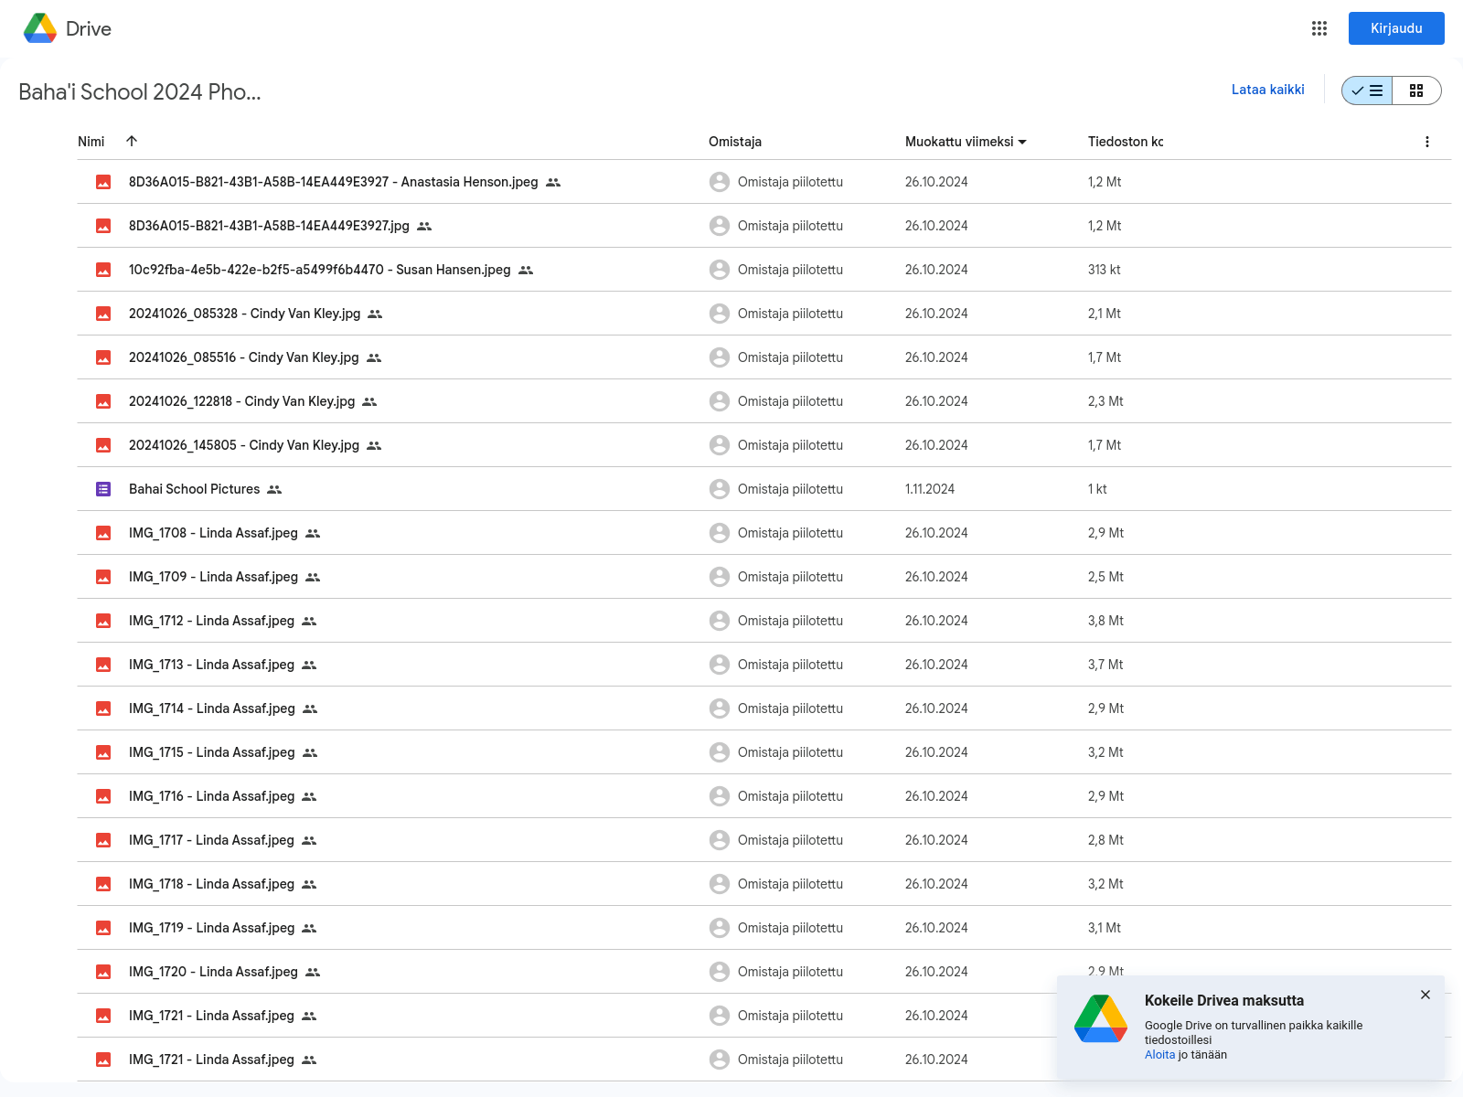Click Lataa kaikki download link

point(1267,90)
